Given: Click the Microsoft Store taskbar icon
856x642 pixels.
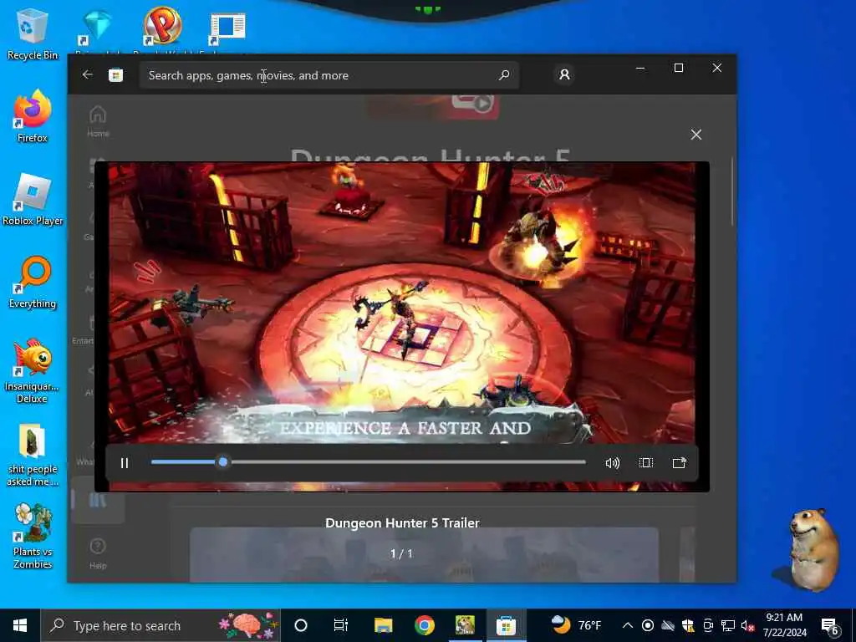Looking at the screenshot, I should click(506, 625).
